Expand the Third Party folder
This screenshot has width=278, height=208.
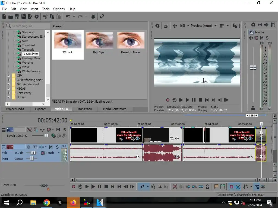click(x=8, y=93)
